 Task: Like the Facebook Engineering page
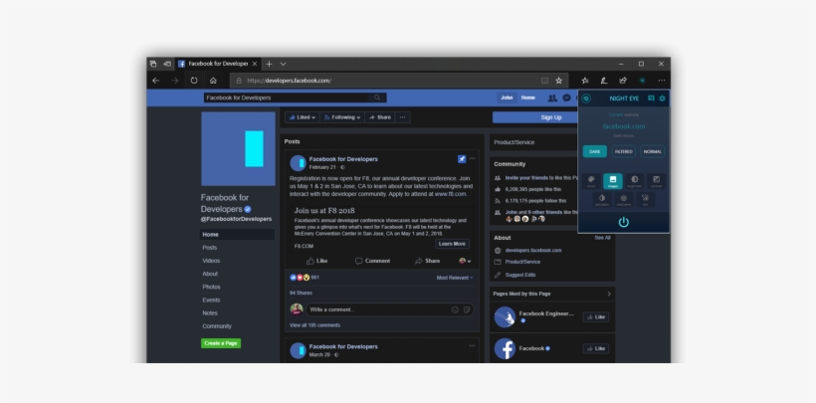click(596, 317)
